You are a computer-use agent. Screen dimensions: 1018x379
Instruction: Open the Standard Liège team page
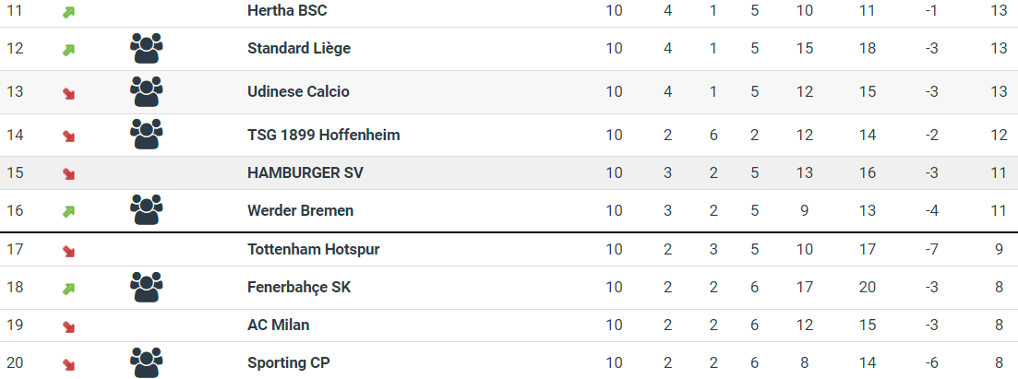click(x=299, y=48)
